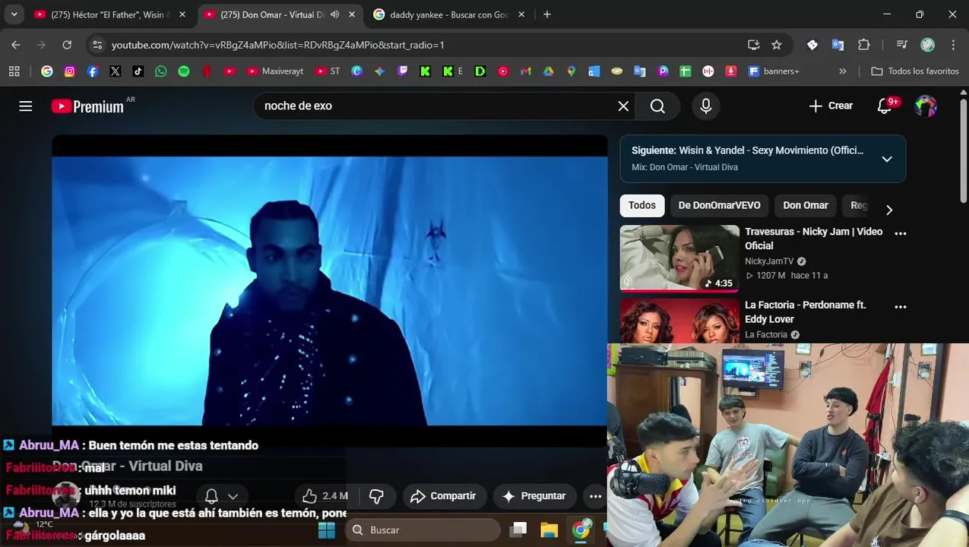
Task: Mute the Don Omar tab audio
Action: [334, 14]
